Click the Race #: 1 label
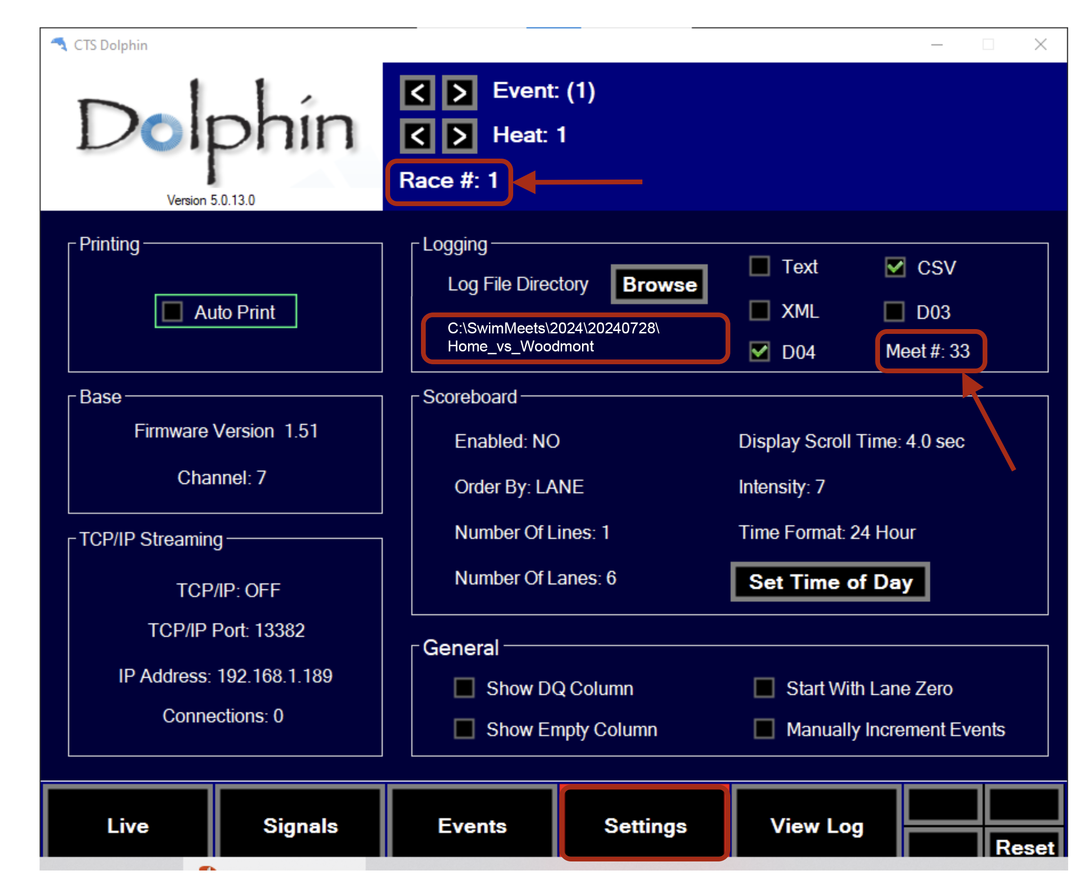Screen dimensions: 1090x889 449,181
